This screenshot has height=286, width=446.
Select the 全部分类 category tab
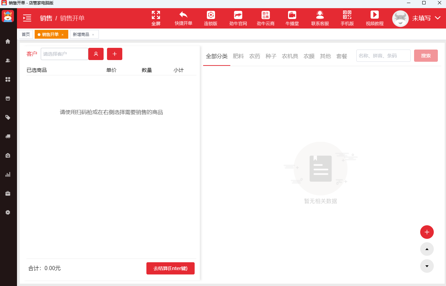coord(217,56)
